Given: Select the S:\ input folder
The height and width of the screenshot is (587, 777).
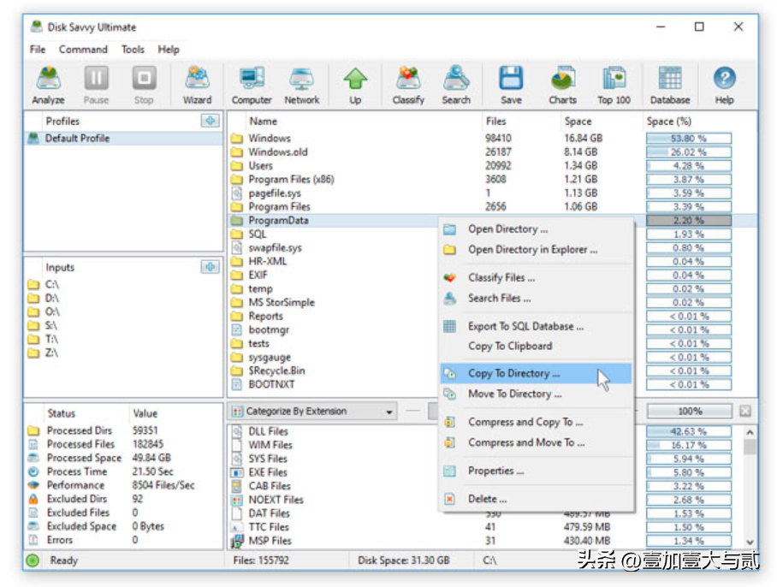Looking at the screenshot, I should coord(43,325).
